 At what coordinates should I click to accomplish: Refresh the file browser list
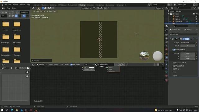pyautogui.click(x=12, y=12)
